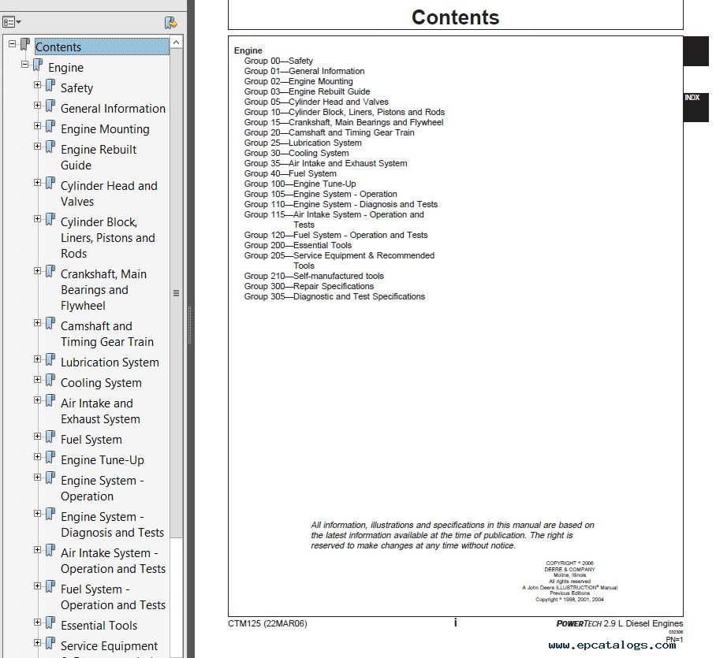This screenshot has height=658, width=716.
Task: Open Group 300—Repair Specifications entry
Action: pos(308,286)
